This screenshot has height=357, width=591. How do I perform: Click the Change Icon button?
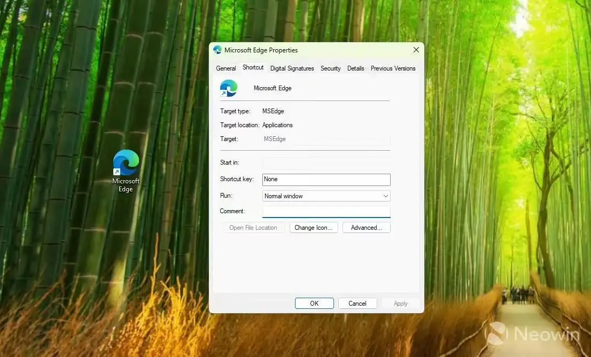(314, 227)
